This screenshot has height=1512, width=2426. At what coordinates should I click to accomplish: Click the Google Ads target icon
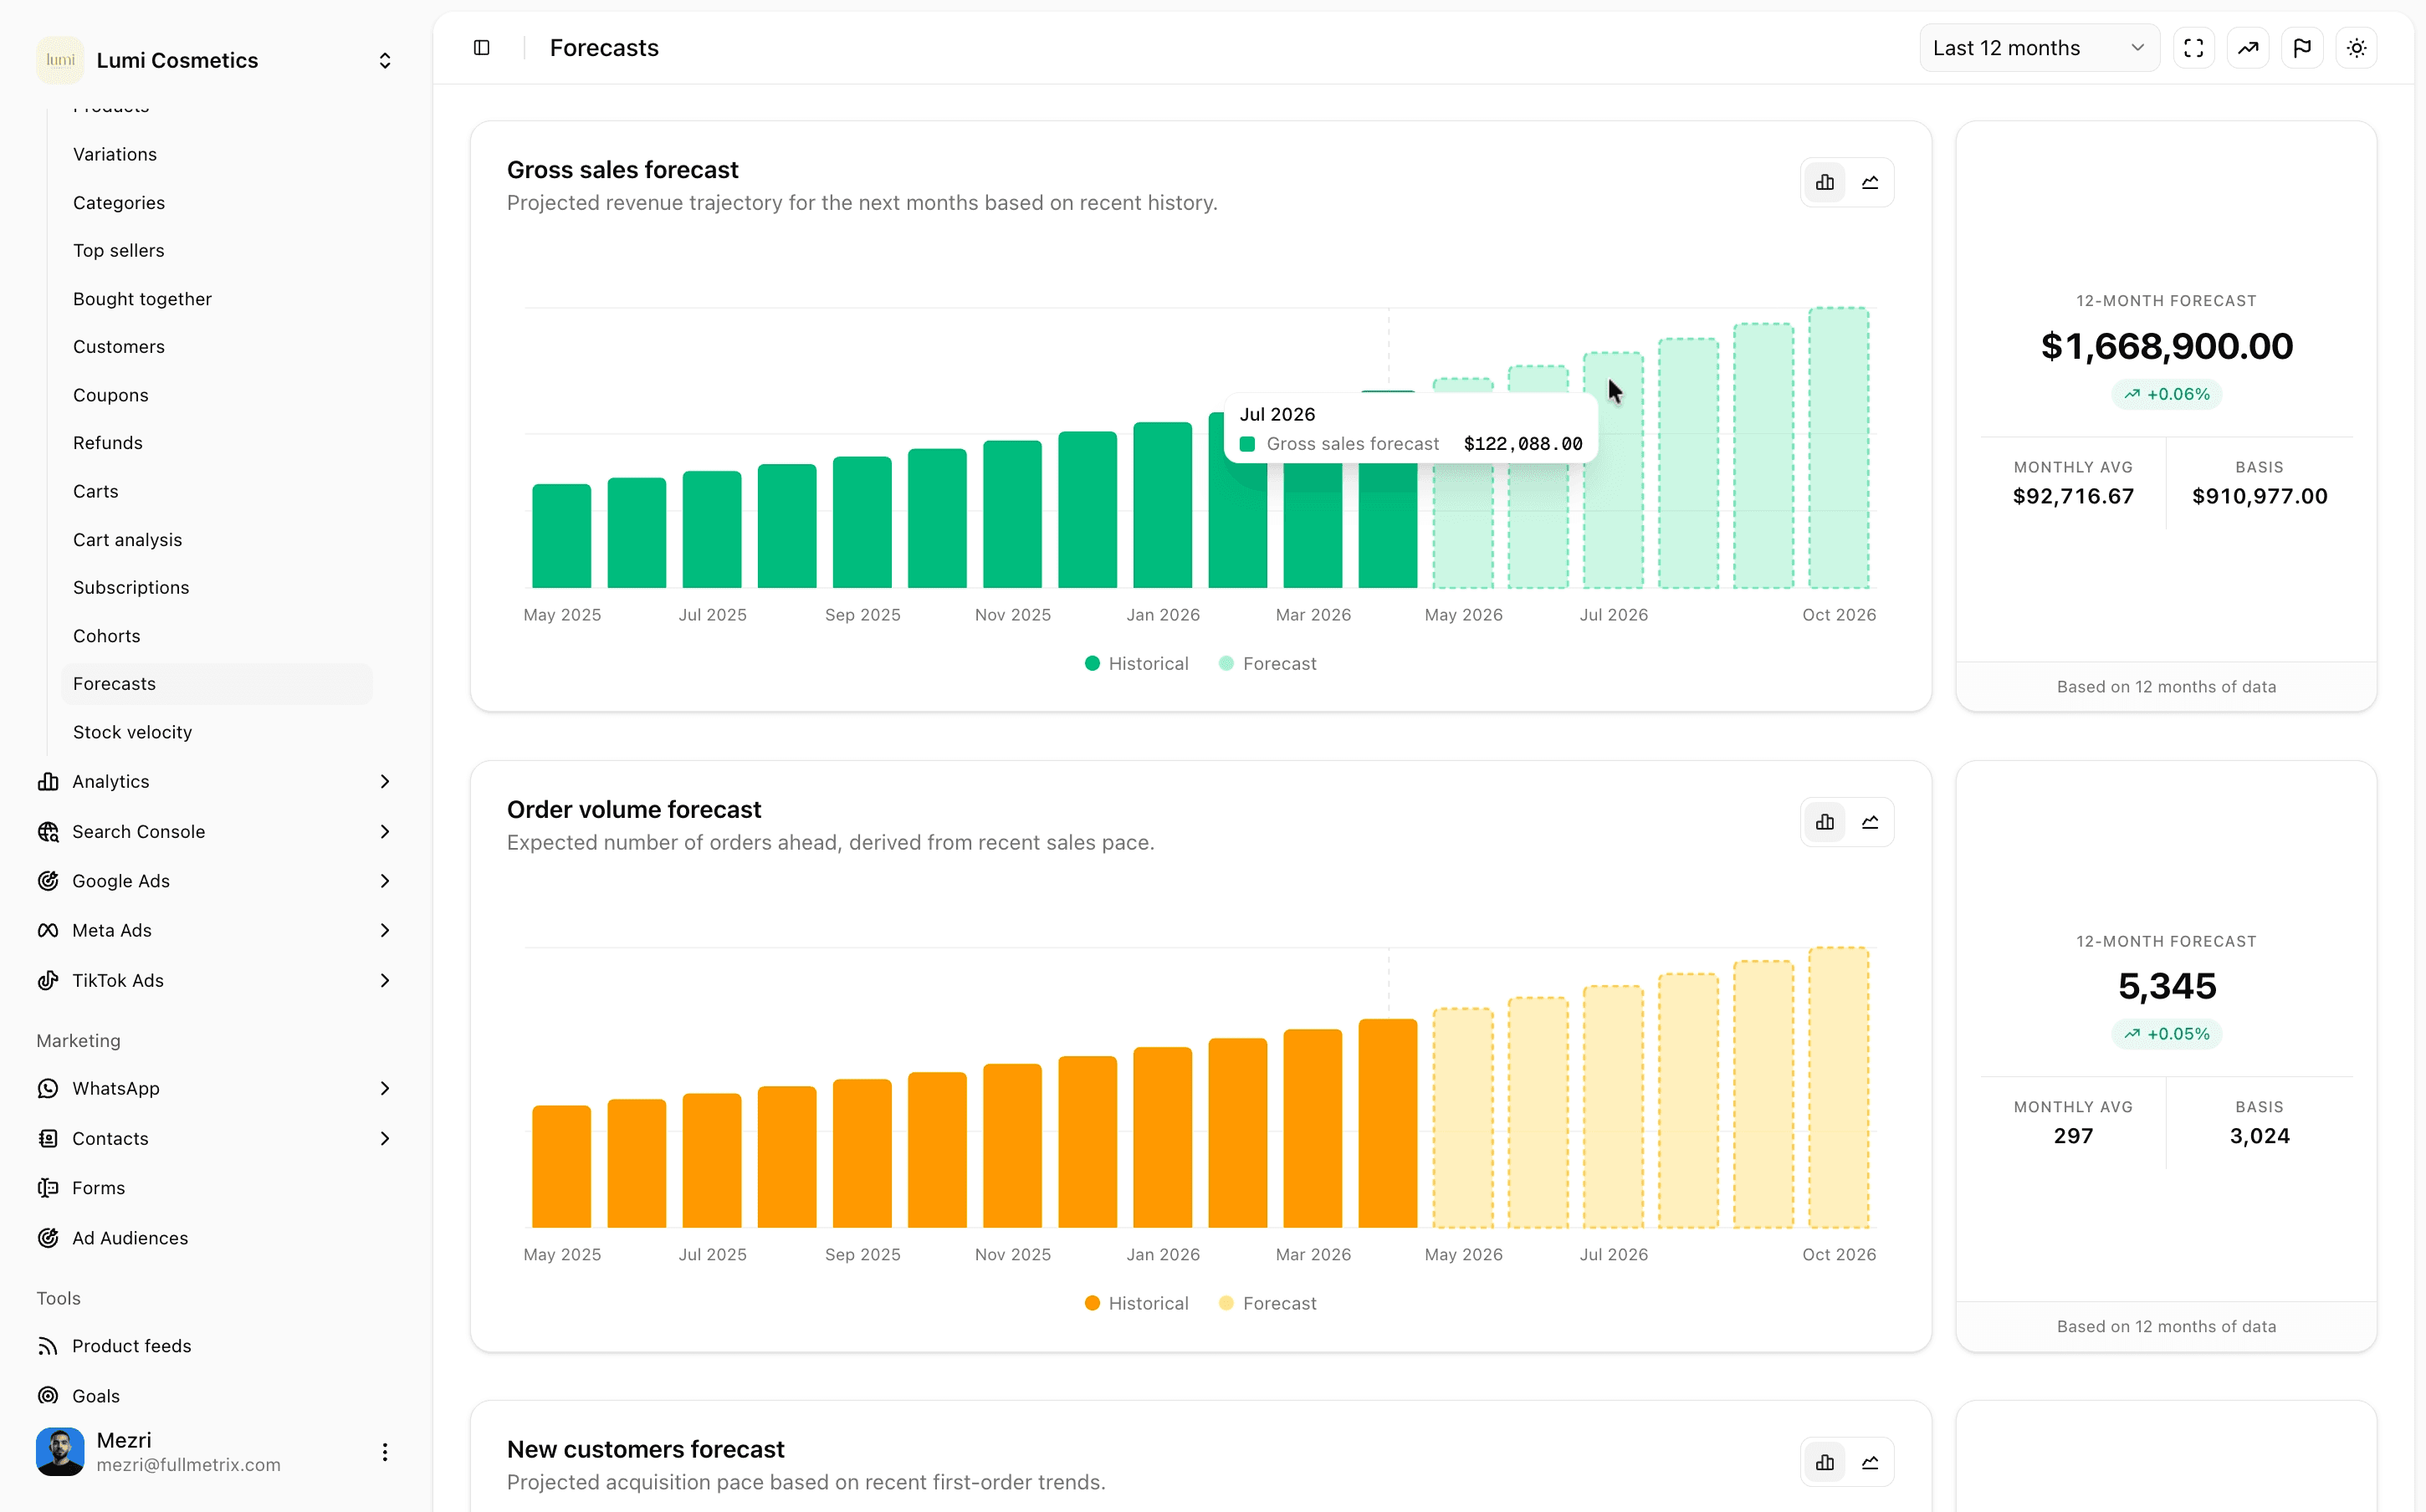click(x=48, y=881)
